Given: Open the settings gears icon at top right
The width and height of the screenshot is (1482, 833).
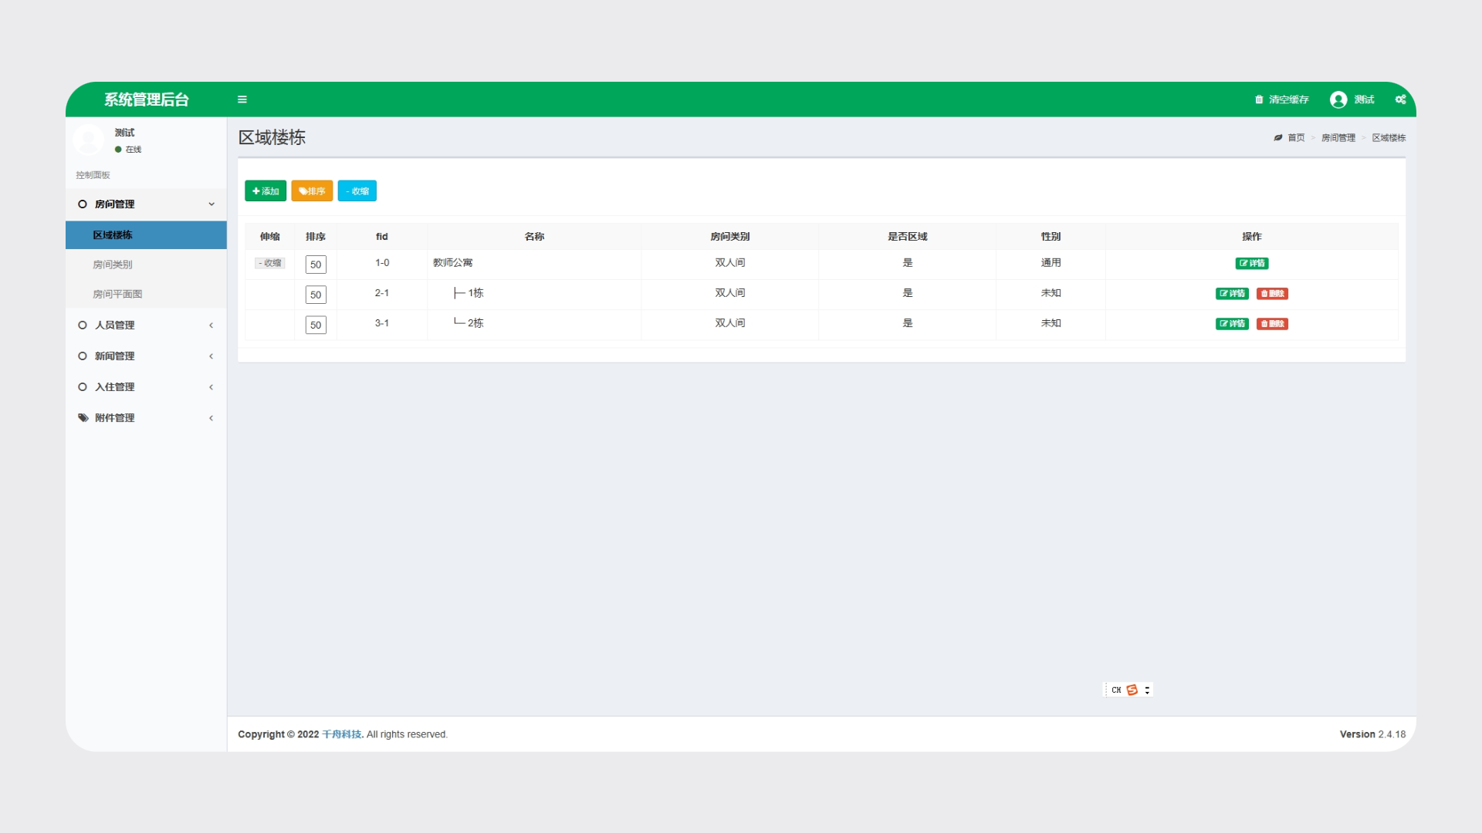Looking at the screenshot, I should click(1400, 99).
